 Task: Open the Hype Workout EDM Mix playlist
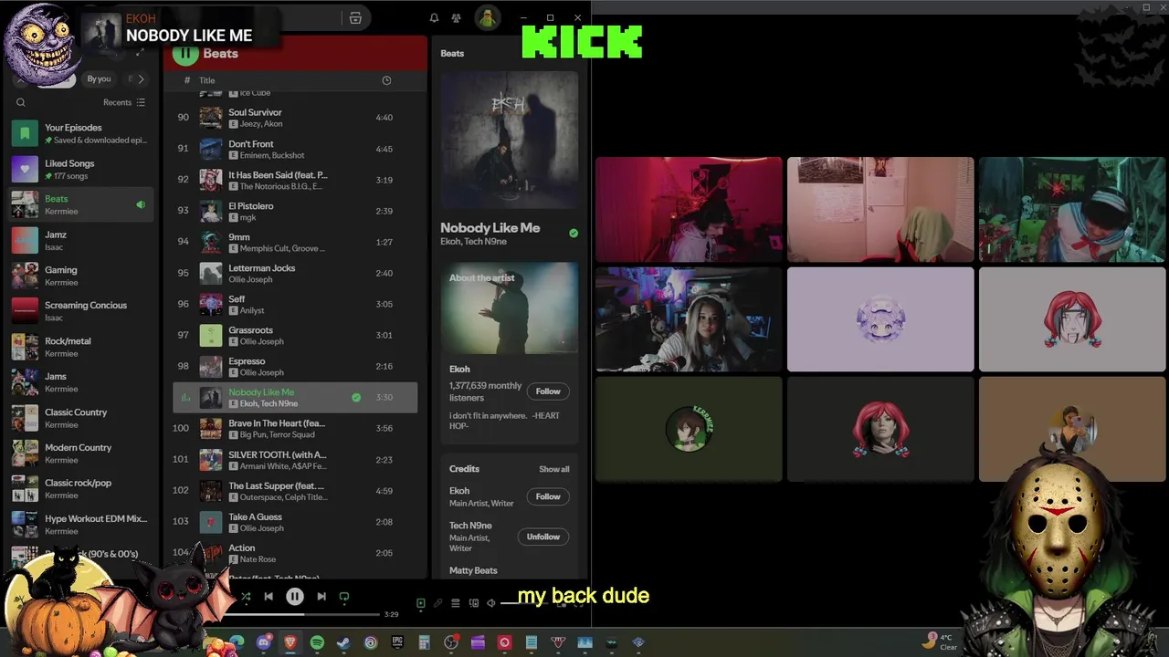(82, 525)
